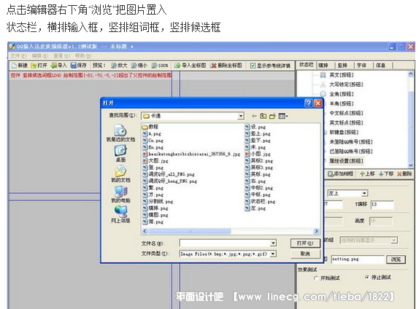Select 软键盘[按钮] in the control tree
419x309 pixels.
click(344, 133)
